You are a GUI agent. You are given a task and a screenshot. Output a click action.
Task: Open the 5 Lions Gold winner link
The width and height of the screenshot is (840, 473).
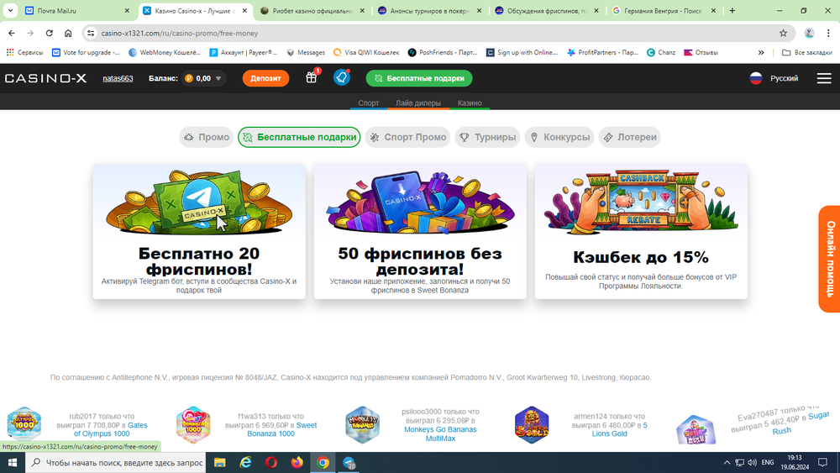pos(620,429)
